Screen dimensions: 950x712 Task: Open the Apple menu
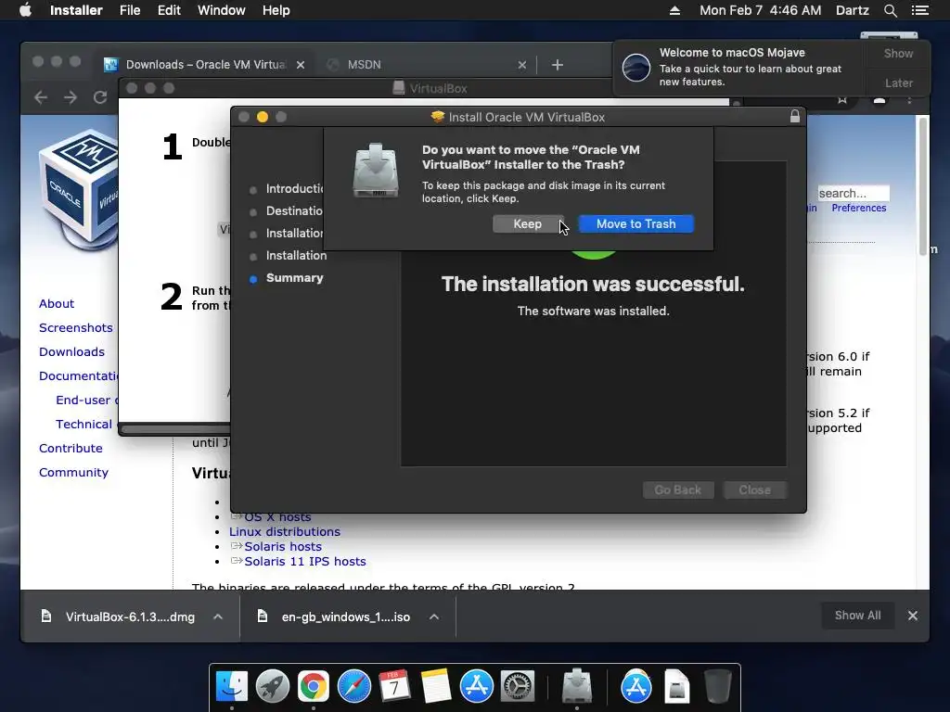click(25, 10)
